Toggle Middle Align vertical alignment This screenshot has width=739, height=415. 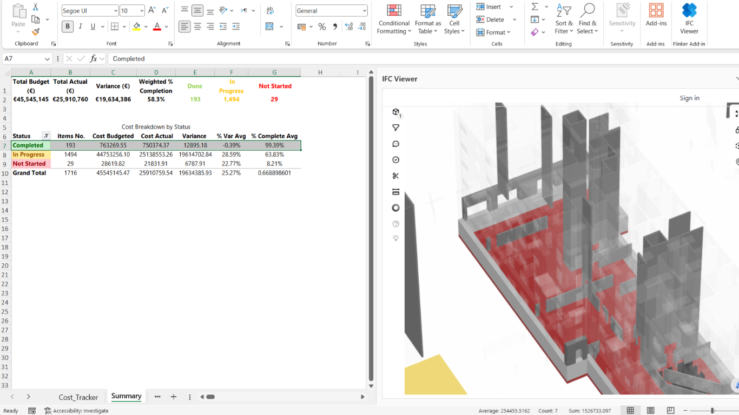197,10
